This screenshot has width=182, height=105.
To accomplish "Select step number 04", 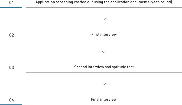I will point(11,100).
